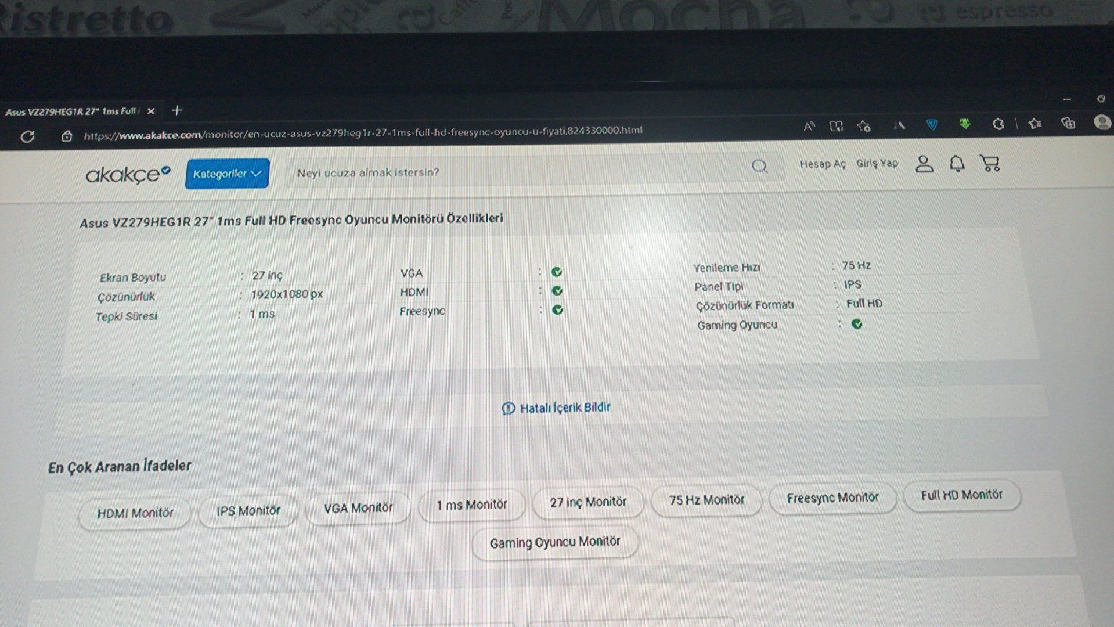This screenshot has width=1114, height=627.
Task: Click the Asus VZ279HEG1R Özellikleri heading
Action: tap(291, 220)
